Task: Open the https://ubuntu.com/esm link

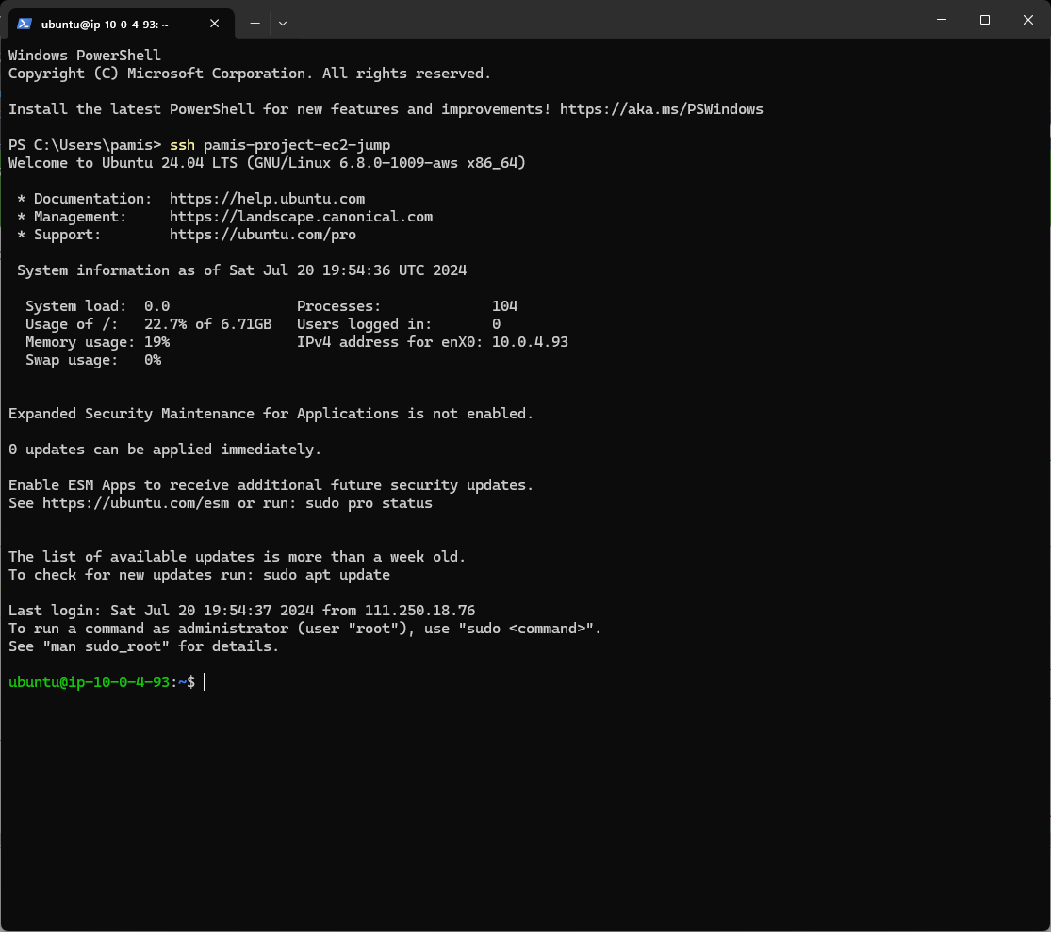Action: 136,503
